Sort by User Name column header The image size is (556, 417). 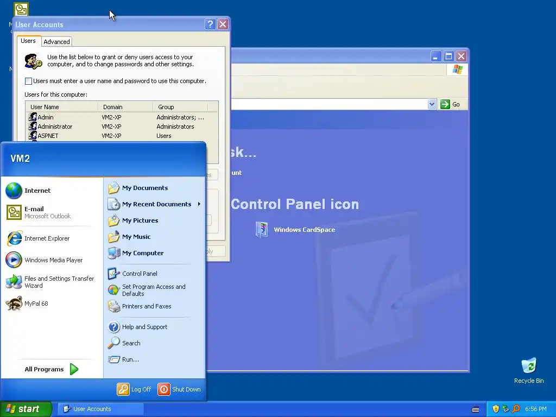coord(62,107)
